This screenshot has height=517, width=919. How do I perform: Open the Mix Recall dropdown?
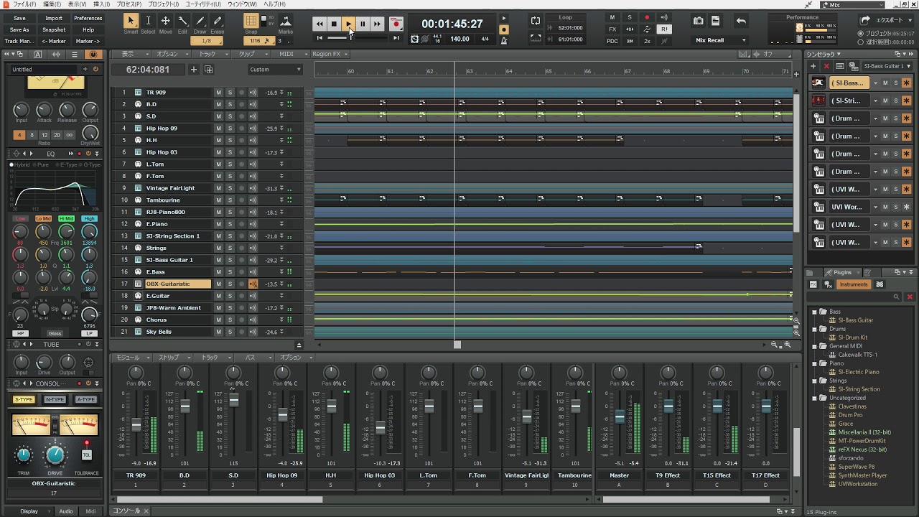pos(721,40)
